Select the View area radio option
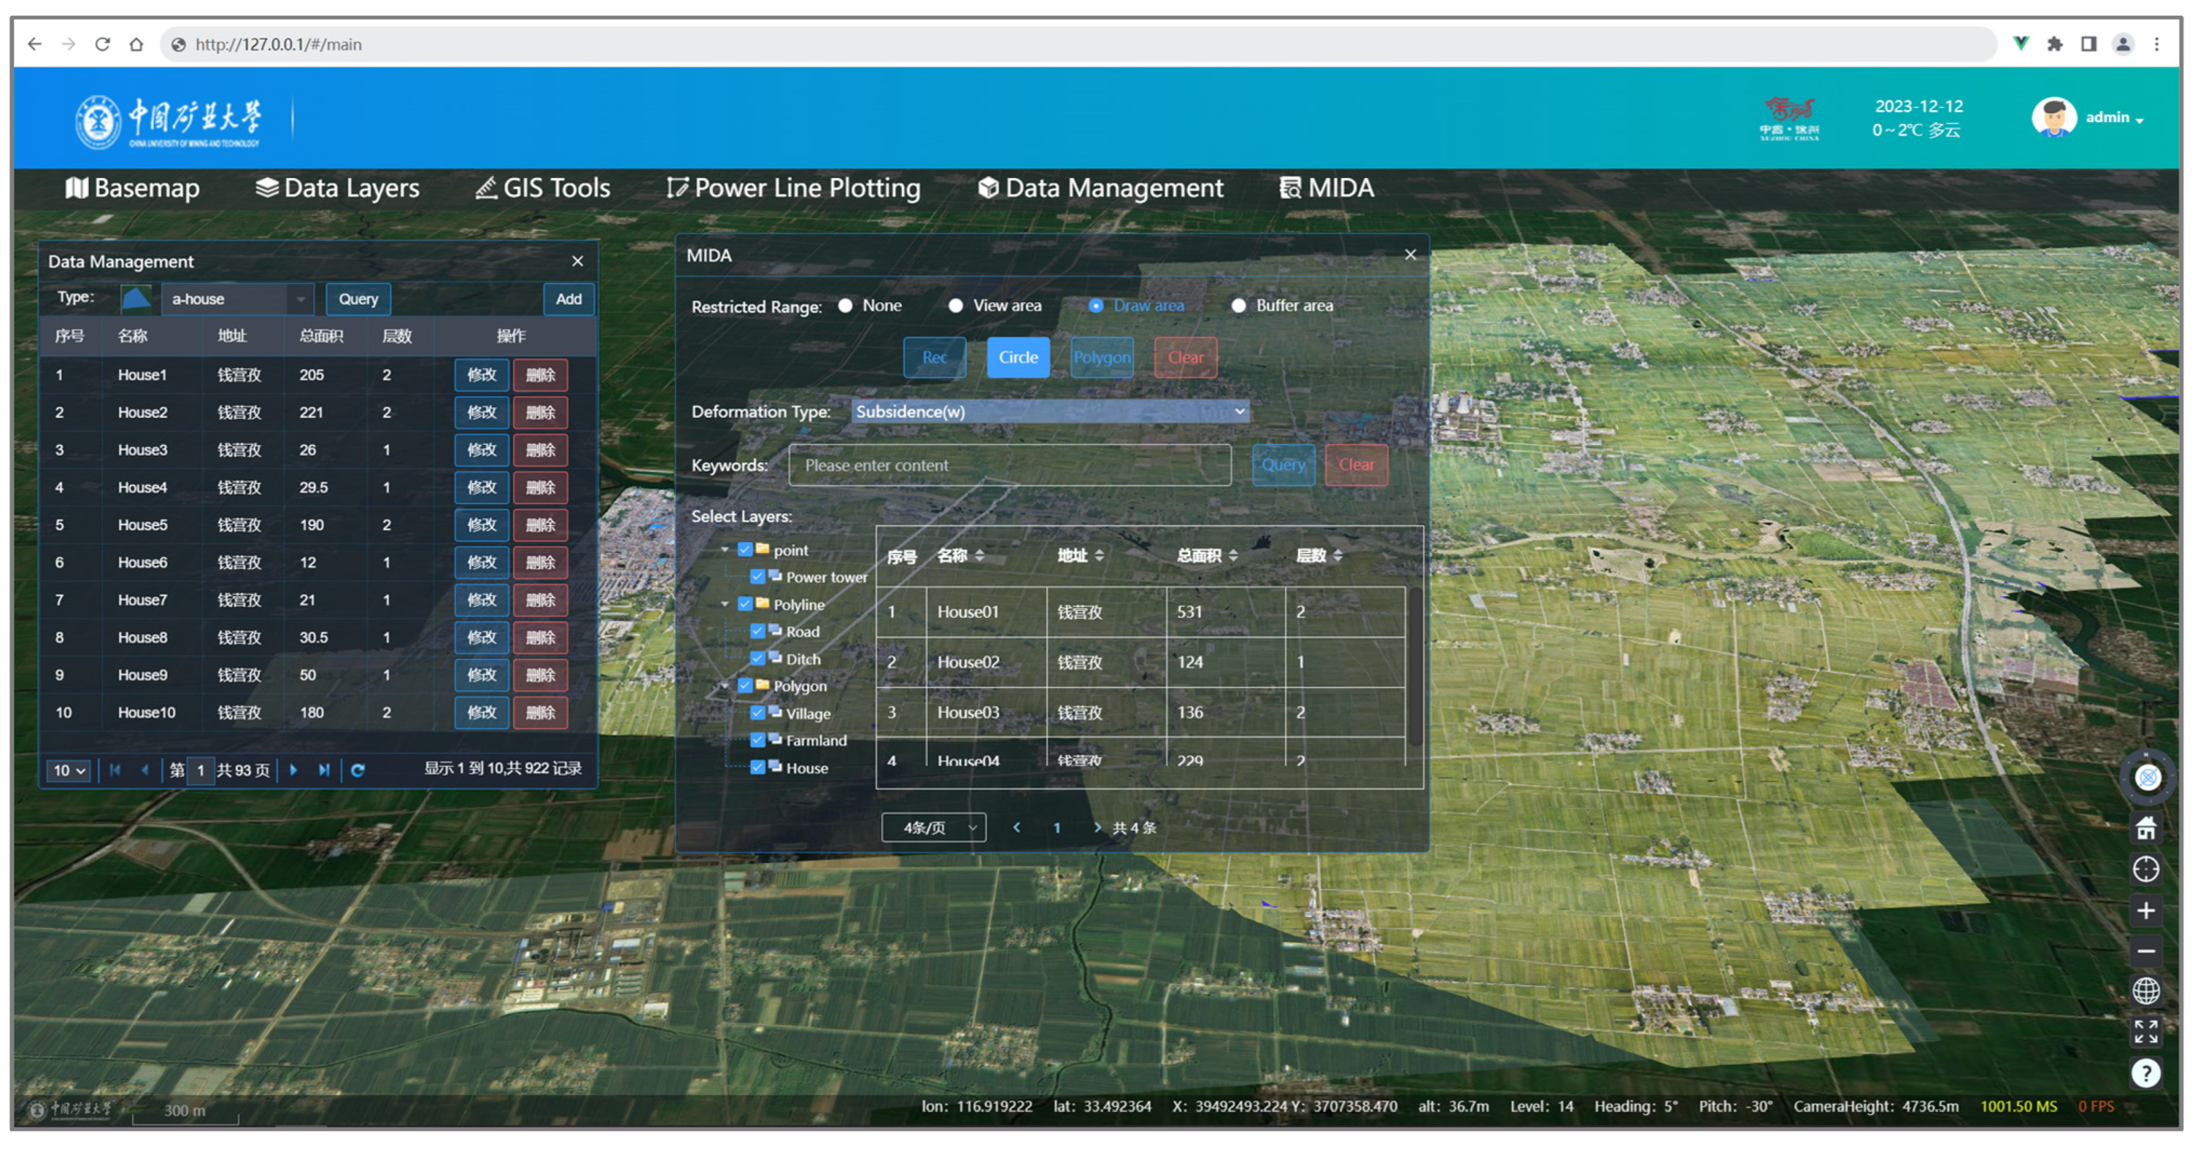 pos(956,305)
